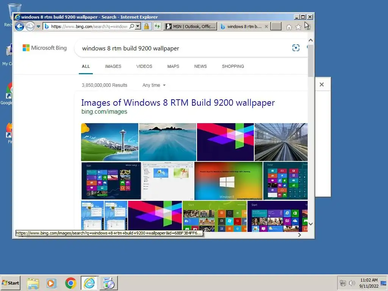
Task: Switch to the IMAGES tab
Action: click(113, 66)
